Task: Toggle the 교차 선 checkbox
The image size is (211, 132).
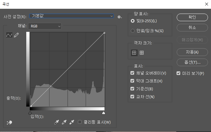Action: click(132, 97)
